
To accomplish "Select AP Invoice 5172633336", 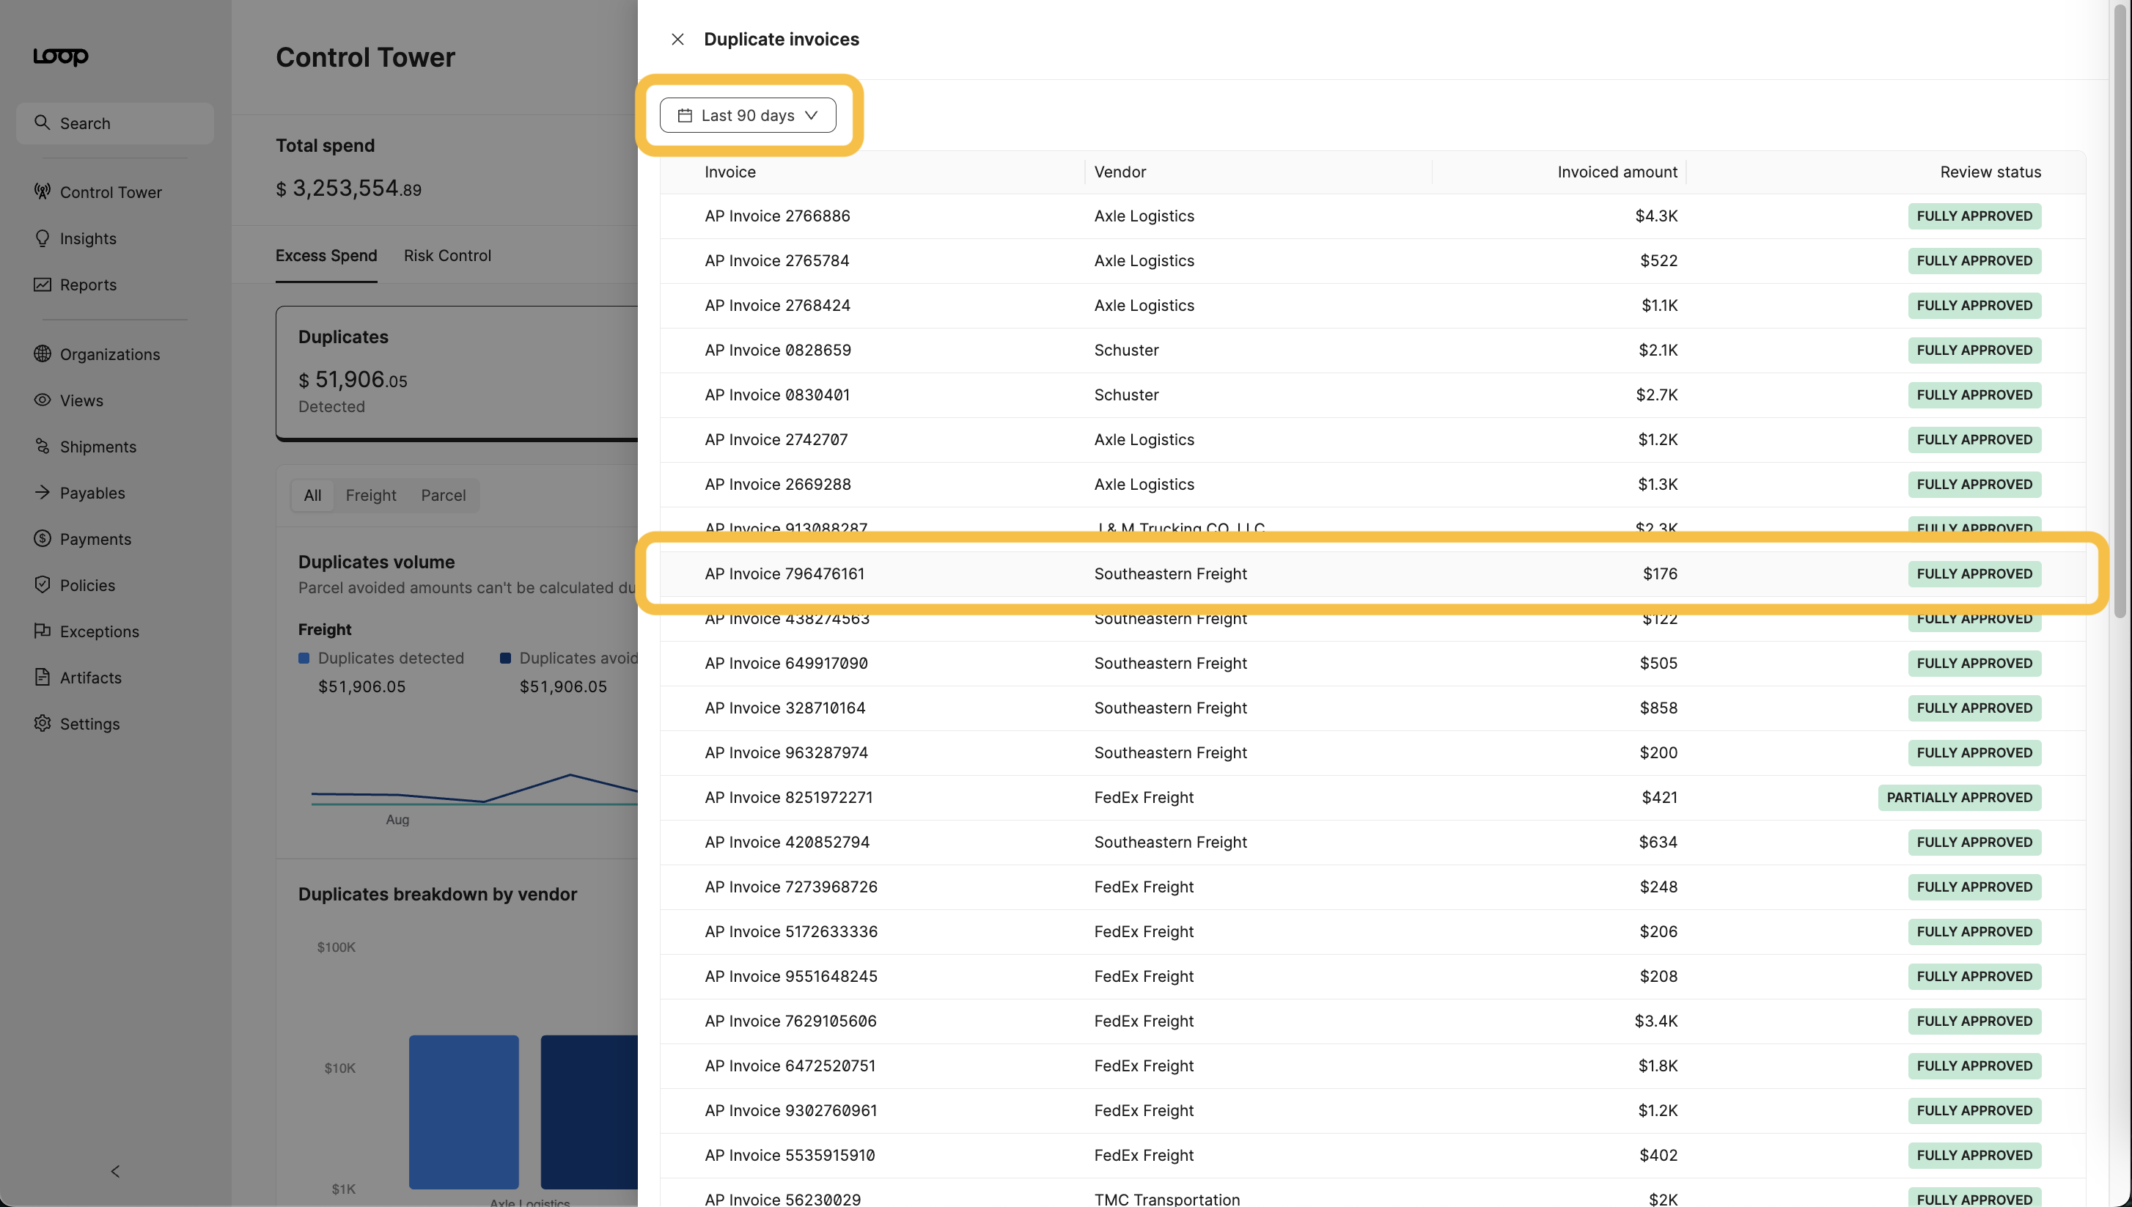I will (1373, 933).
